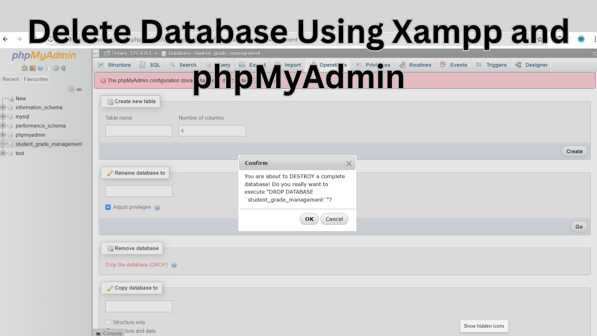This screenshot has width=597, height=336.
Task: Click the log out door icon
Action: 33,68
